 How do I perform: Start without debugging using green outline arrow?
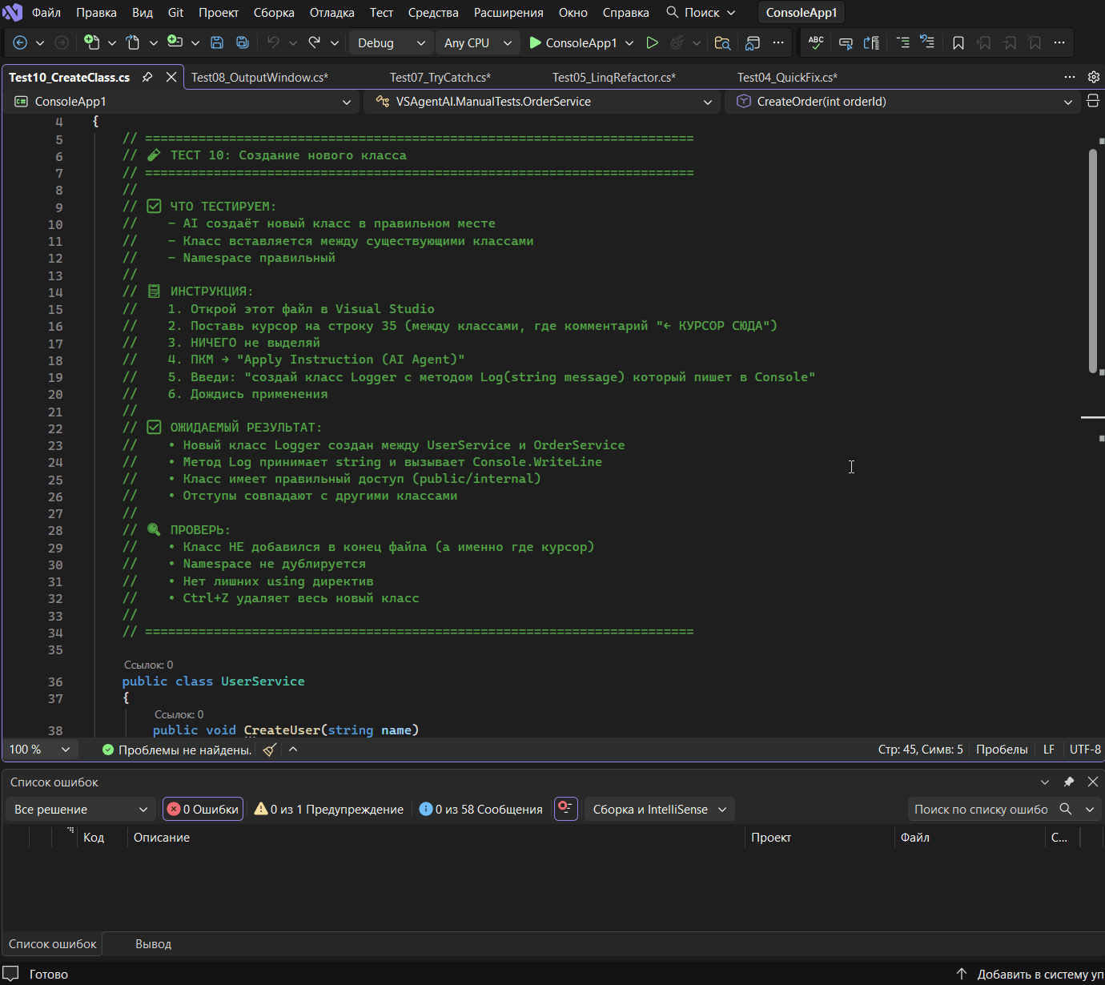[x=652, y=42]
